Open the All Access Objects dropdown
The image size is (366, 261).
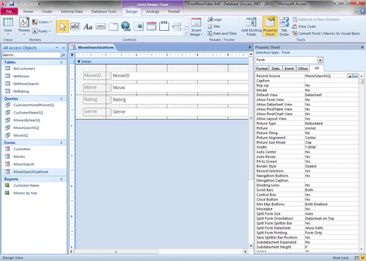click(x=56, y=48)
